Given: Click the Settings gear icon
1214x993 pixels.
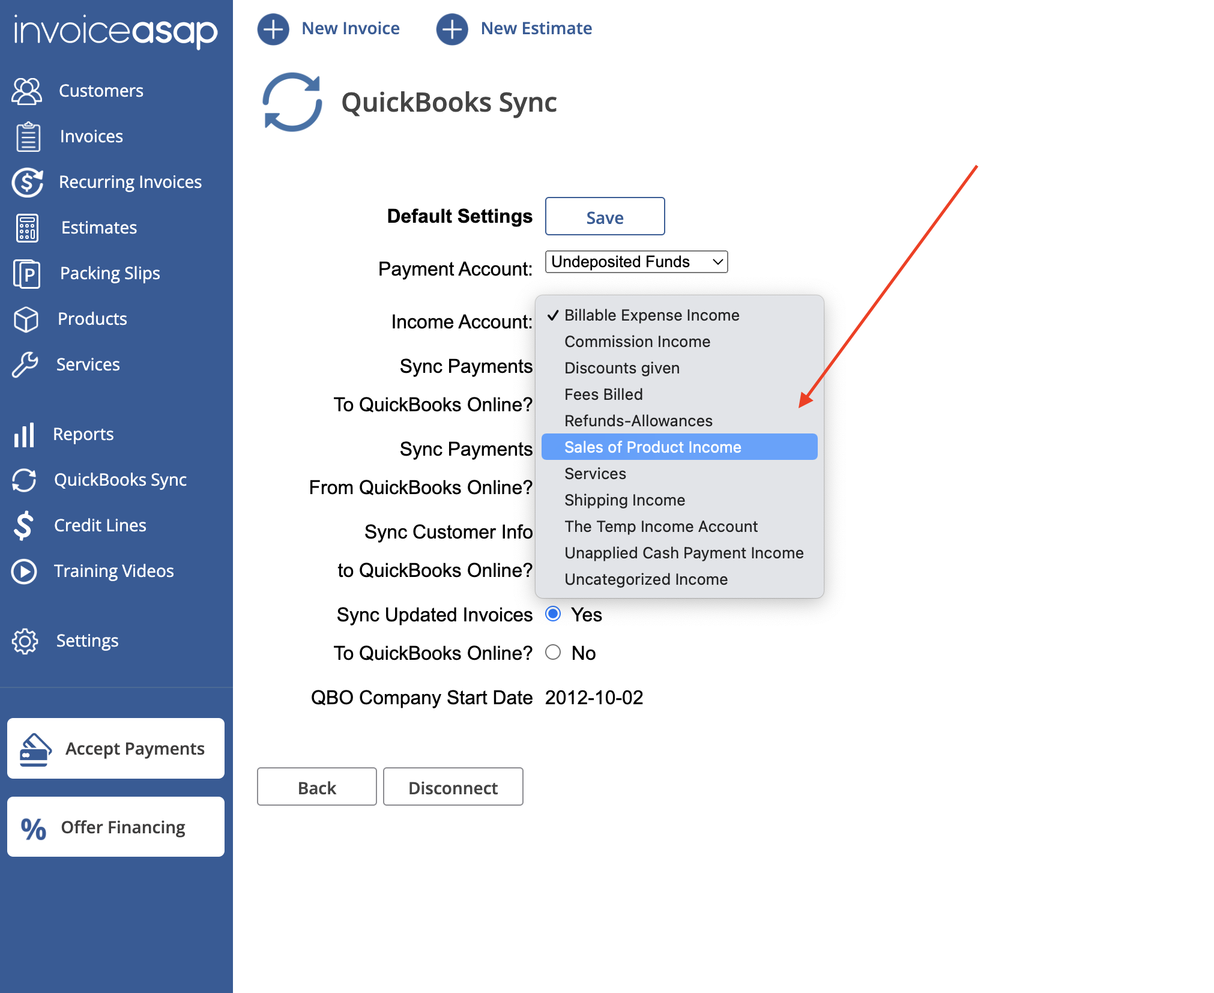Looking at the screenshot, I should tap(25, 641).
